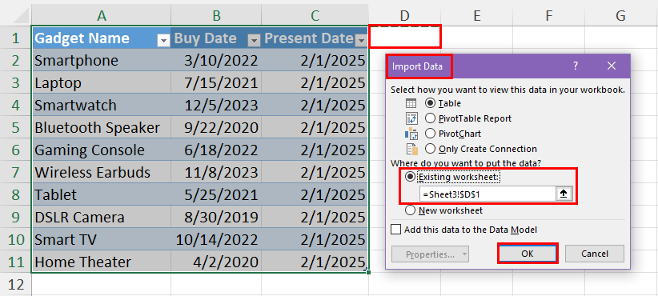Open the Buy Date filter dropdown
The height and width of the screenshot is (296, 658).
coord(254,40)
